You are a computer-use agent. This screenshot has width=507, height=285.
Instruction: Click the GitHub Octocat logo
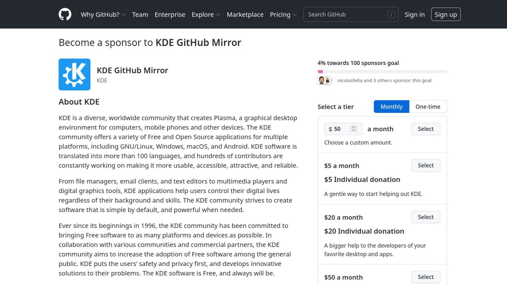point(65,14)
